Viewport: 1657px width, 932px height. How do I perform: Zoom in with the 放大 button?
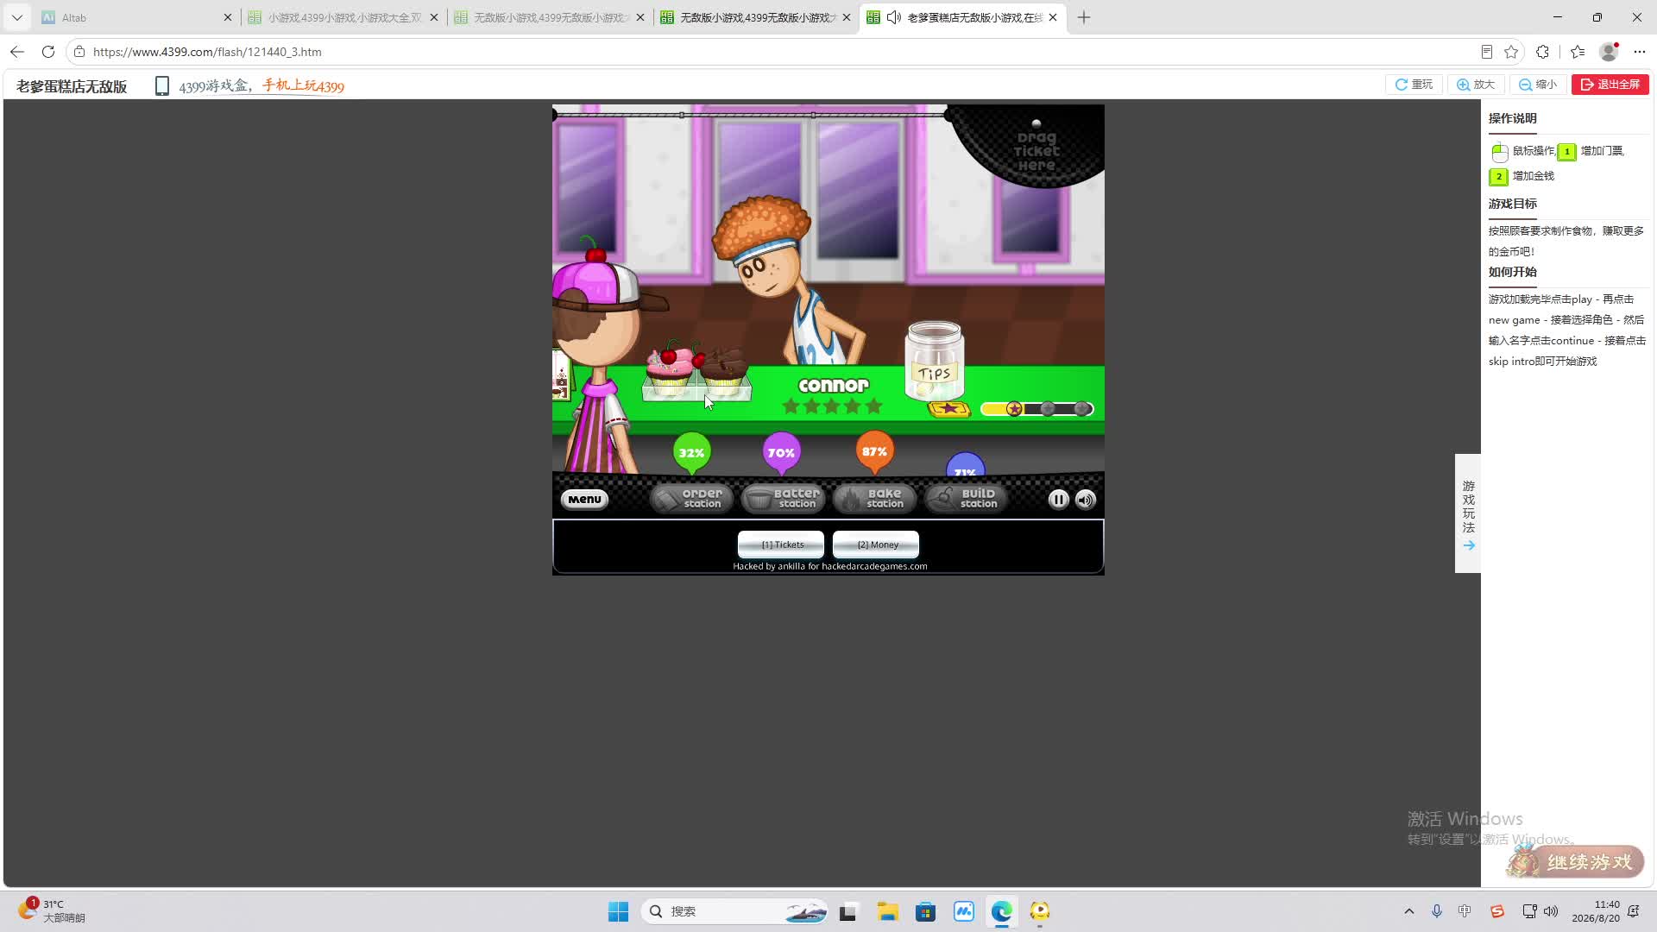tap(1476, 85)
